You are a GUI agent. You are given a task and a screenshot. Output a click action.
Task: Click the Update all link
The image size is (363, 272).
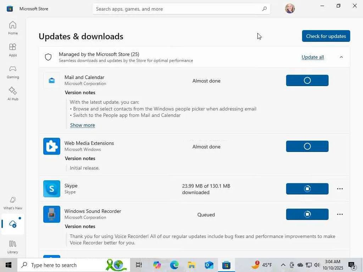click(x=313, y=57)
